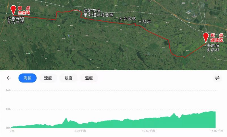Click the 134 elevation axis label
The width and height of the screenshot is (227, 137).
[8, 109]
